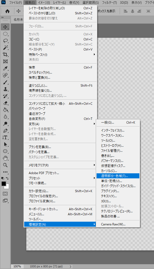
Task: Select the Lasso tool
Action: point(5,41)
